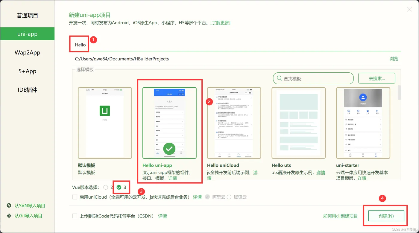
Task: Select the uni-app project type tab
Action: [27, 34]
